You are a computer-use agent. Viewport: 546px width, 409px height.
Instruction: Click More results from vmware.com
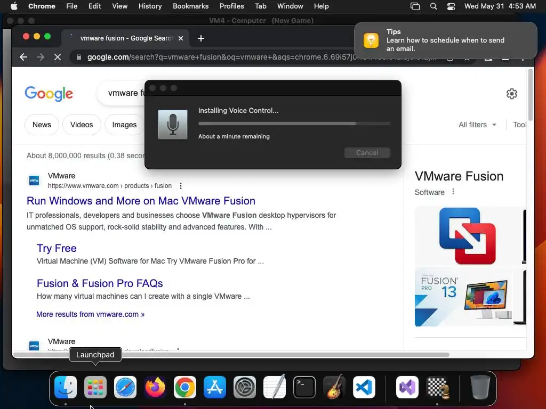pos(90,314)
